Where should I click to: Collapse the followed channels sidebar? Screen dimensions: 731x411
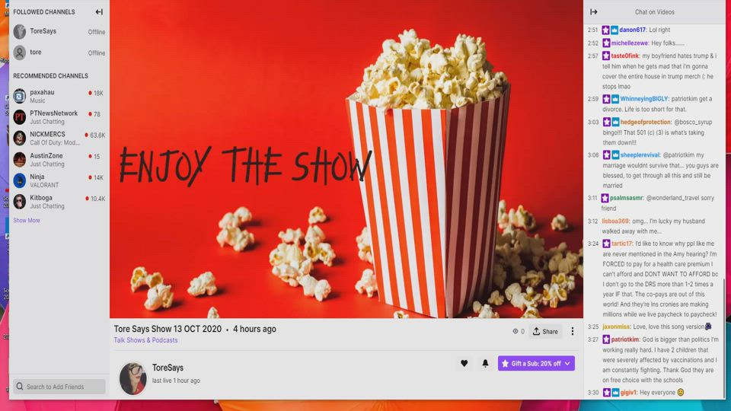pos(99,12)
